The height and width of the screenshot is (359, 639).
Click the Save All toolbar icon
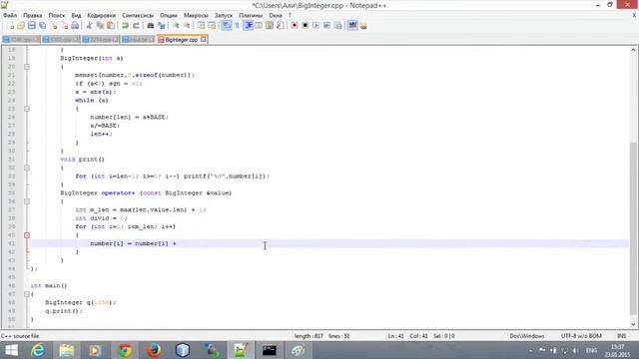pos(42,26)
